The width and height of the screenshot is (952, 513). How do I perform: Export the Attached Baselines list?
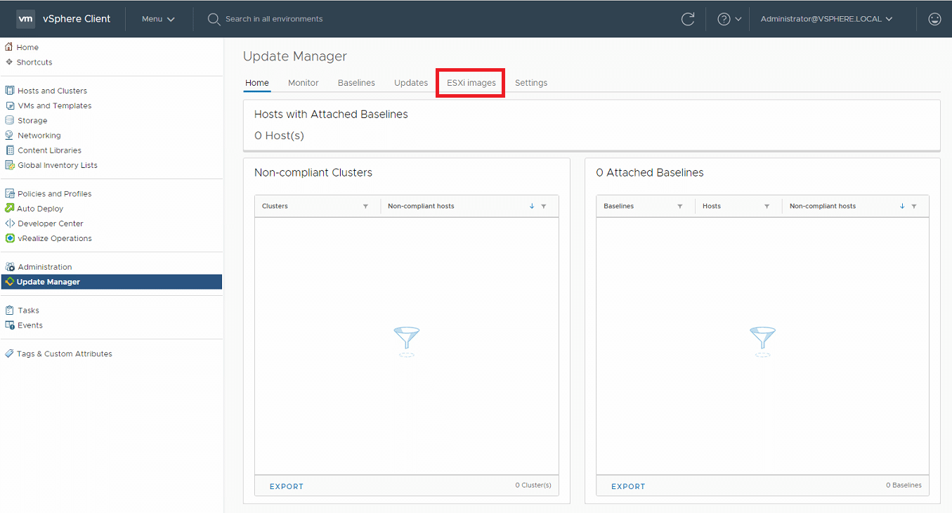[628, 486]
